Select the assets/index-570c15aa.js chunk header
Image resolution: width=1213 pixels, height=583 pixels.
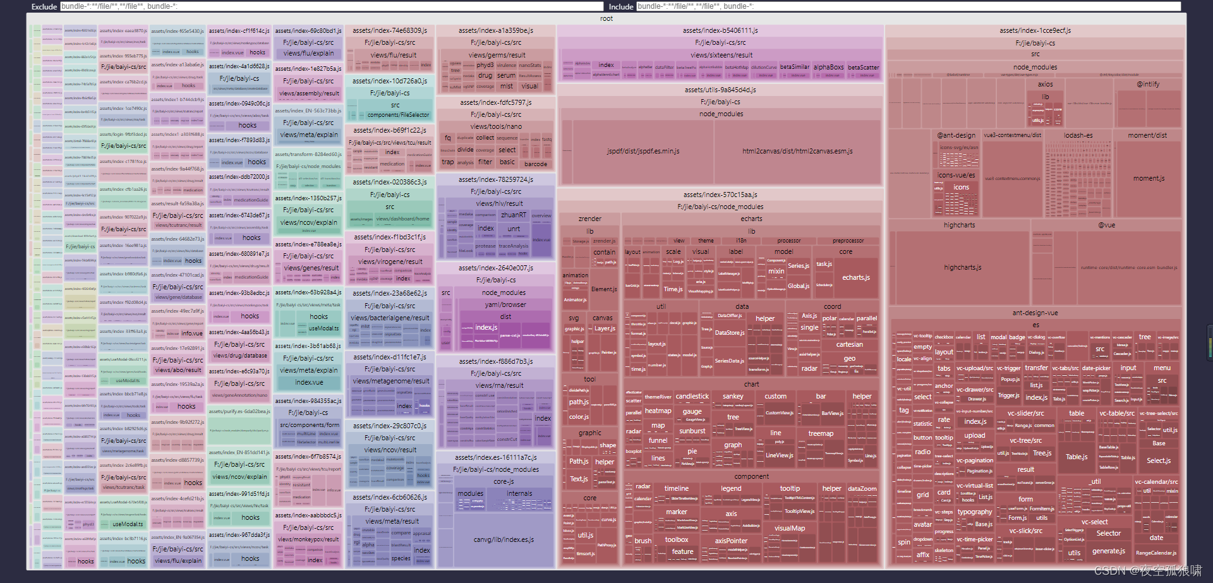click(x=720, y=195)
